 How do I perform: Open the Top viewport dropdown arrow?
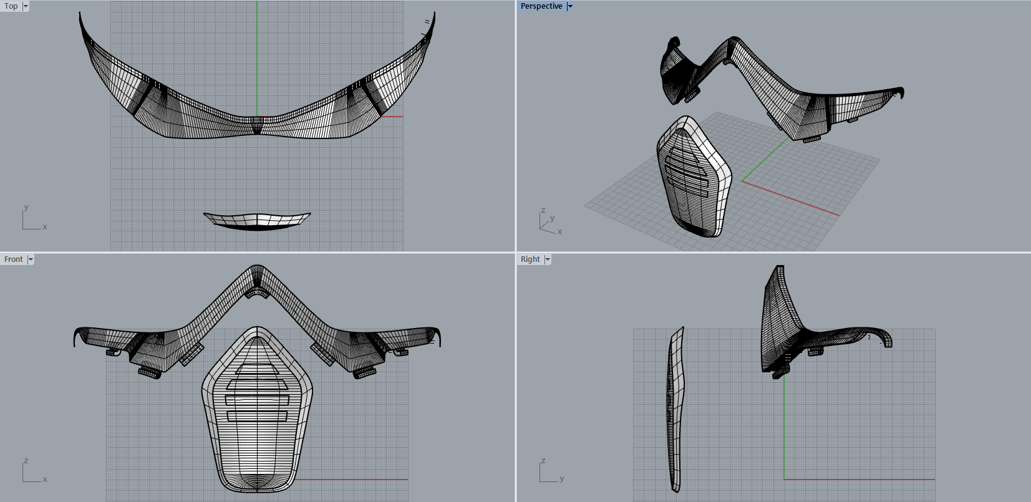pyautogui.click(x=26, y=6)
